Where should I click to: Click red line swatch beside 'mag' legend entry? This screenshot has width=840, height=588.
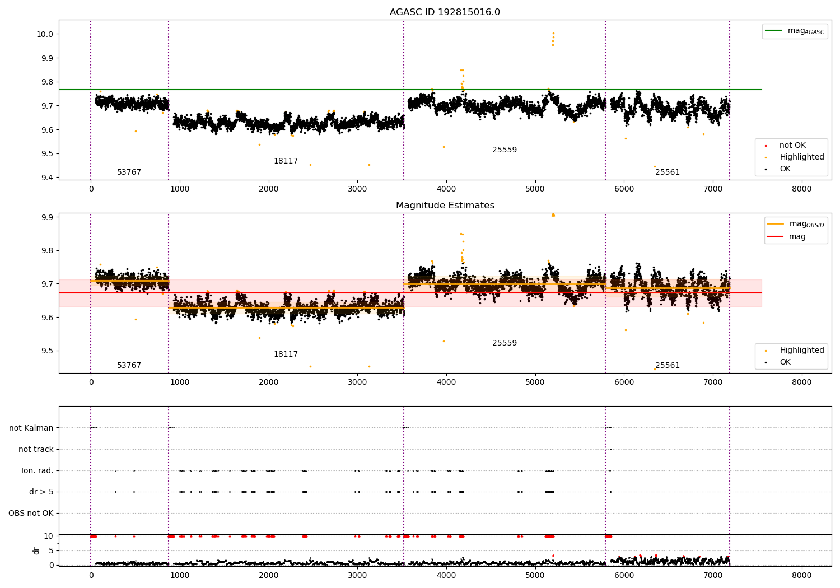pyautogui.click(x=775, y=237)
